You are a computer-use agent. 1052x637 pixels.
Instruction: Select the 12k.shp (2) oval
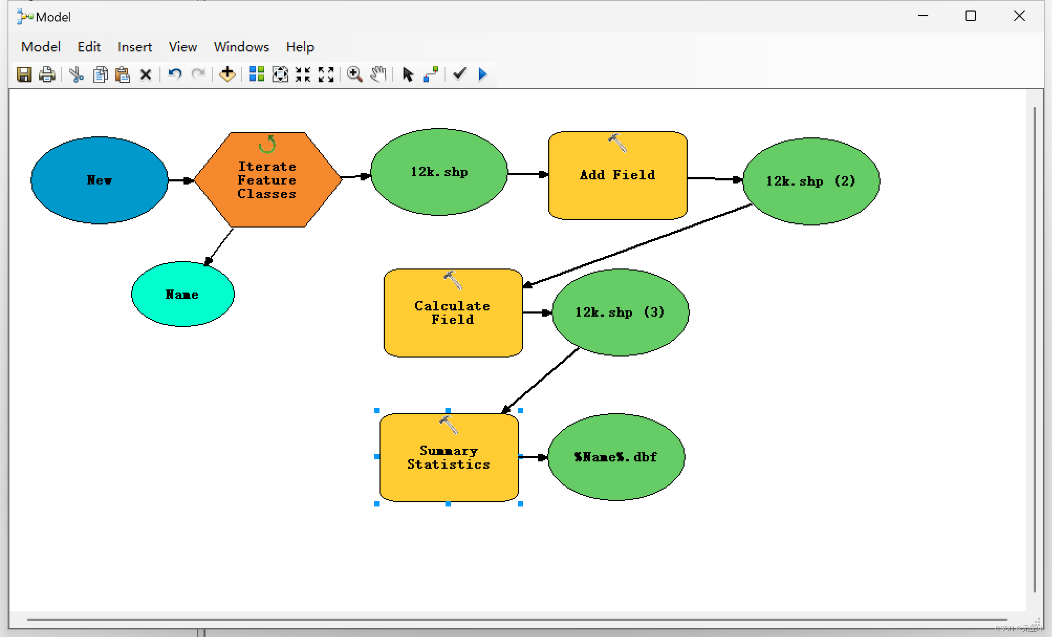pos(811,181)
